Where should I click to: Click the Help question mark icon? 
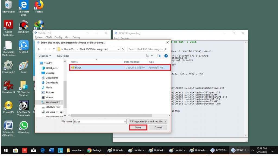[x=166, y=56]
